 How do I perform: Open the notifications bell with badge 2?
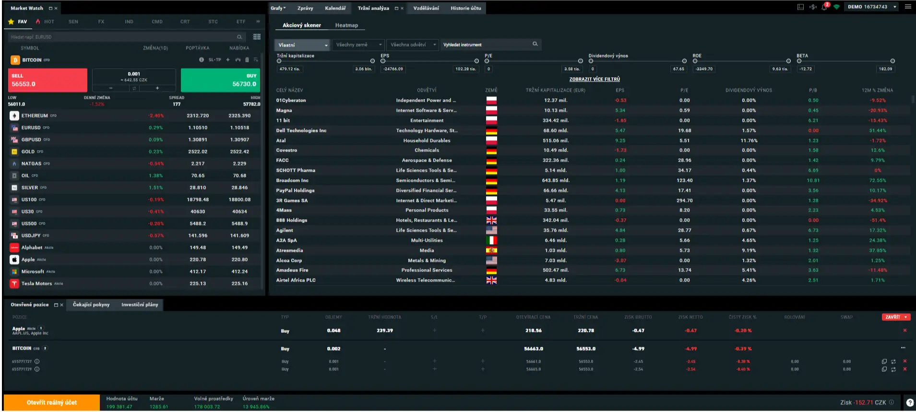[825, 7]
